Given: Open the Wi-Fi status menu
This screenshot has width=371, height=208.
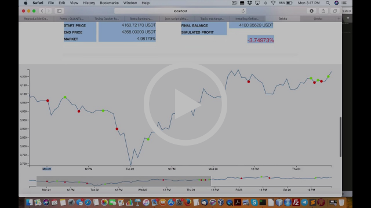Looking at the screenshot, I should tap(273, 3).
